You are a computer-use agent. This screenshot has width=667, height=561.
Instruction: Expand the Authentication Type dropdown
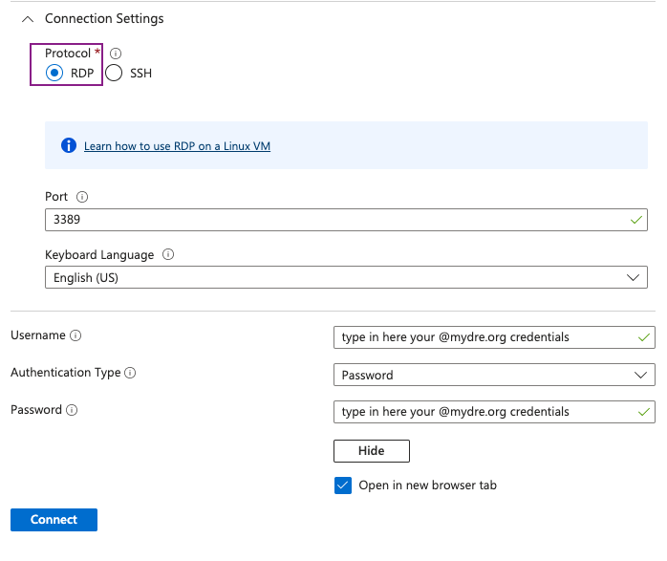pyautogui.click(x=494, y=376)
